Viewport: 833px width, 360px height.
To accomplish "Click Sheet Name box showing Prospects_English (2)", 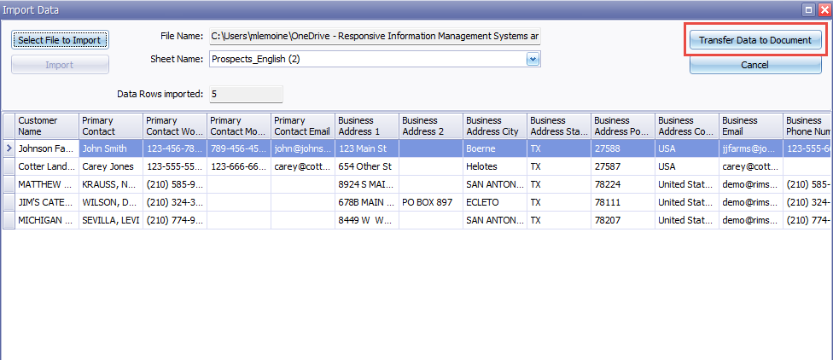I will [375, 59].
